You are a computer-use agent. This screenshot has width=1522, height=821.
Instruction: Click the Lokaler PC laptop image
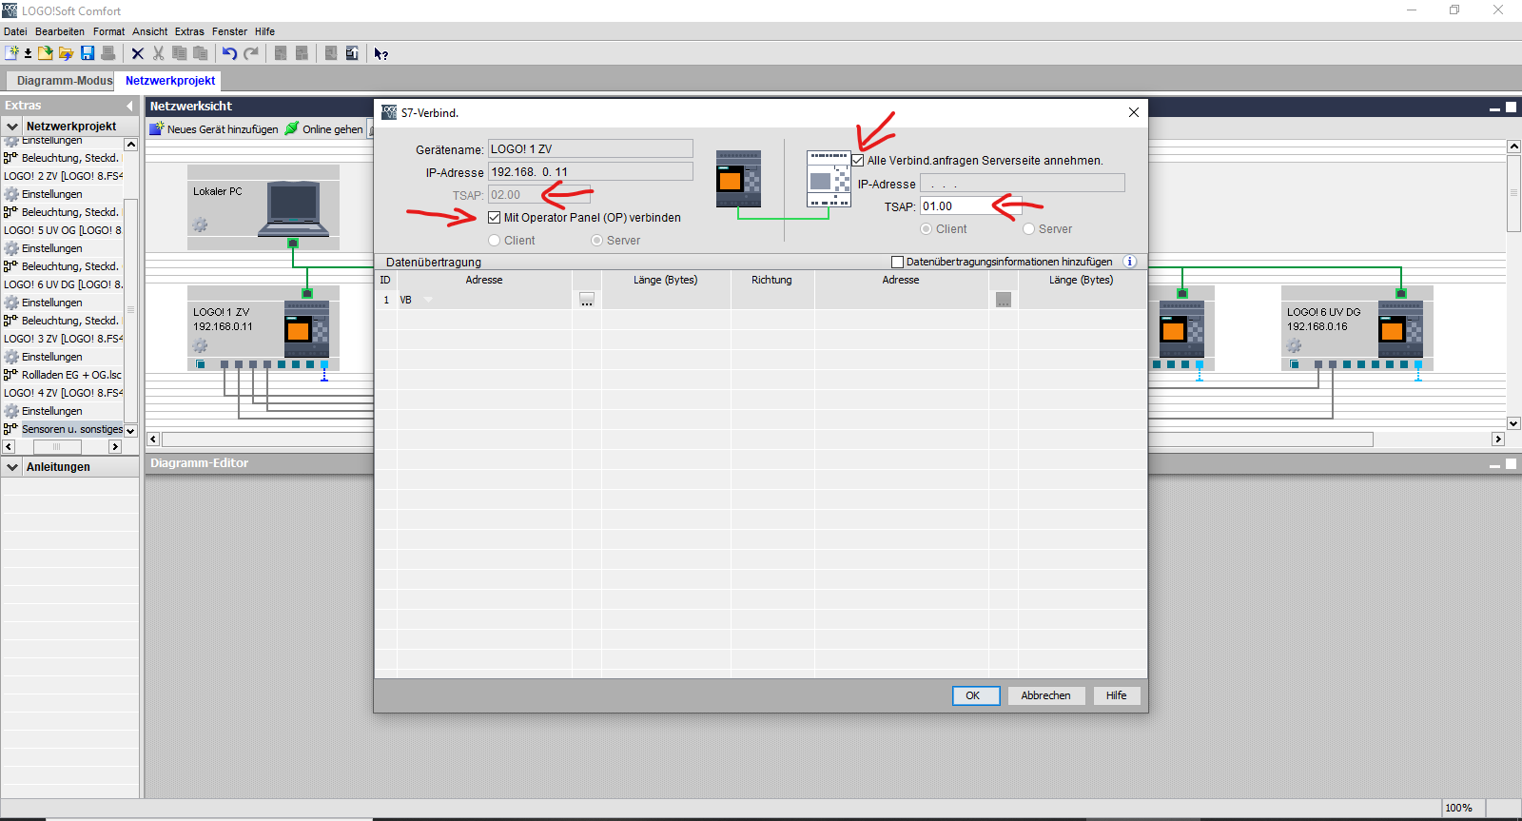[294, 208]
